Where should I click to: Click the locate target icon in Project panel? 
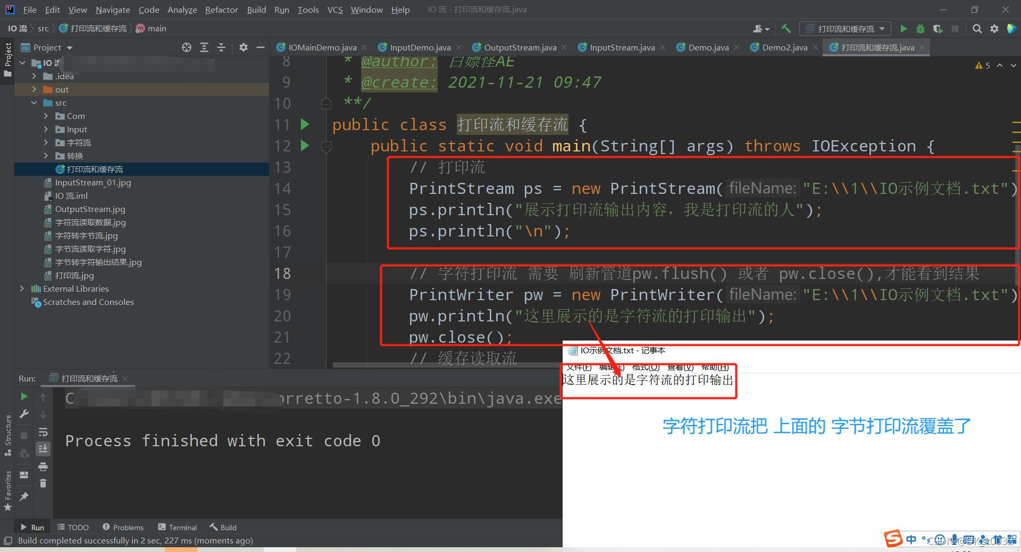pos(187,47)
